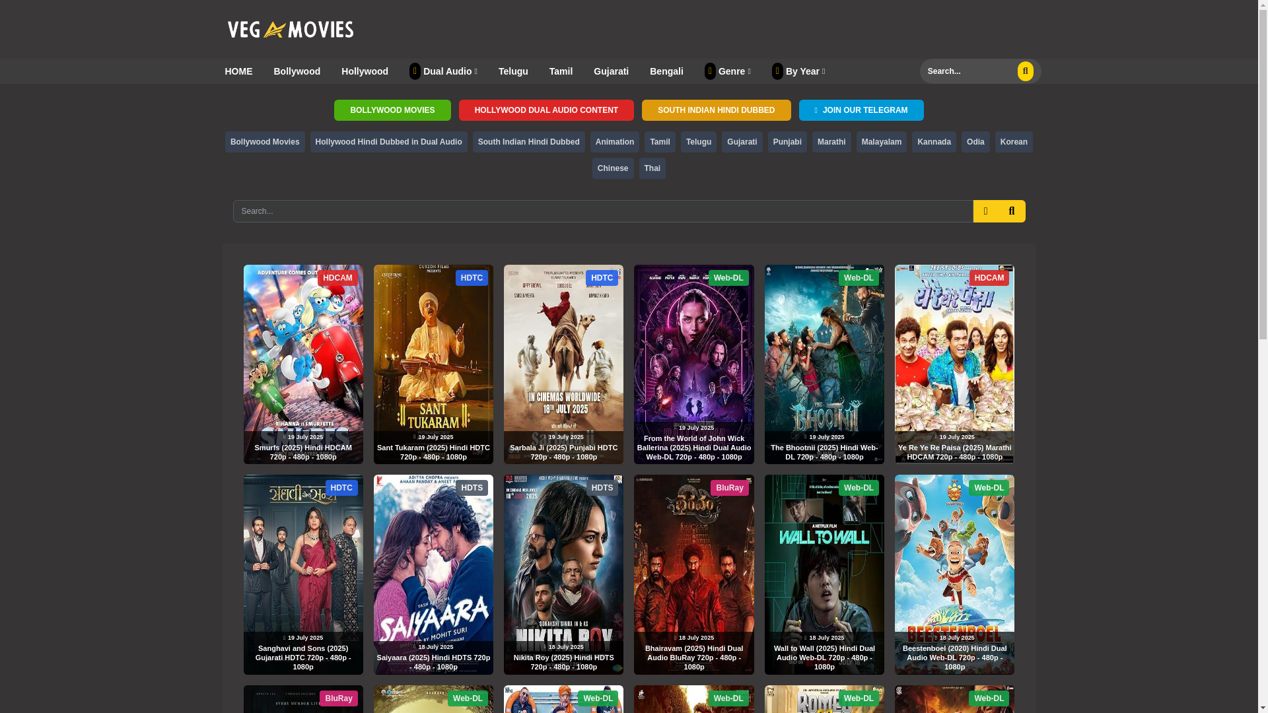Open the Bhairavam (2025) BluRay poster
This screenshot has height=713, width=1268.
[693, 574]
